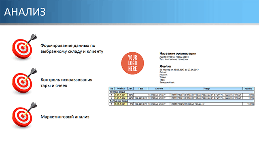Click the Ячейки report heading
Viewport: 259px width, 145px height.
click(x=166, y=66)
